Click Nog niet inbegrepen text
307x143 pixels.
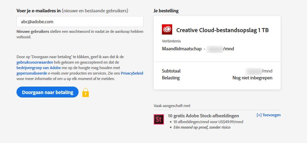point(252,78)
